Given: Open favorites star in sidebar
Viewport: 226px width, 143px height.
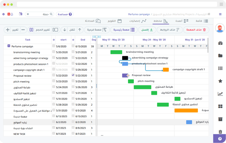Looking at the screenshot, I should tap(220, 81).
